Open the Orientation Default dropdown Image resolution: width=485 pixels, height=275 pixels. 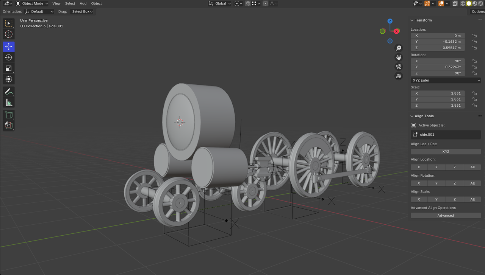[39, 11]
